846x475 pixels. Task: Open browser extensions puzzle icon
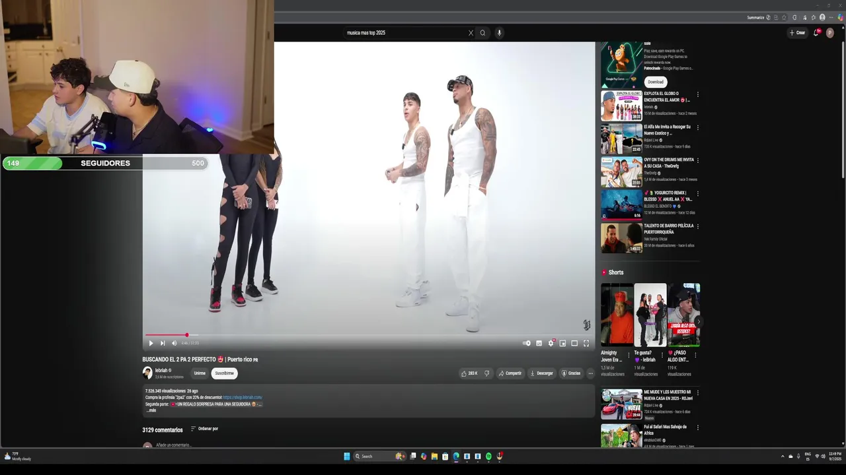tap(794, 18)
